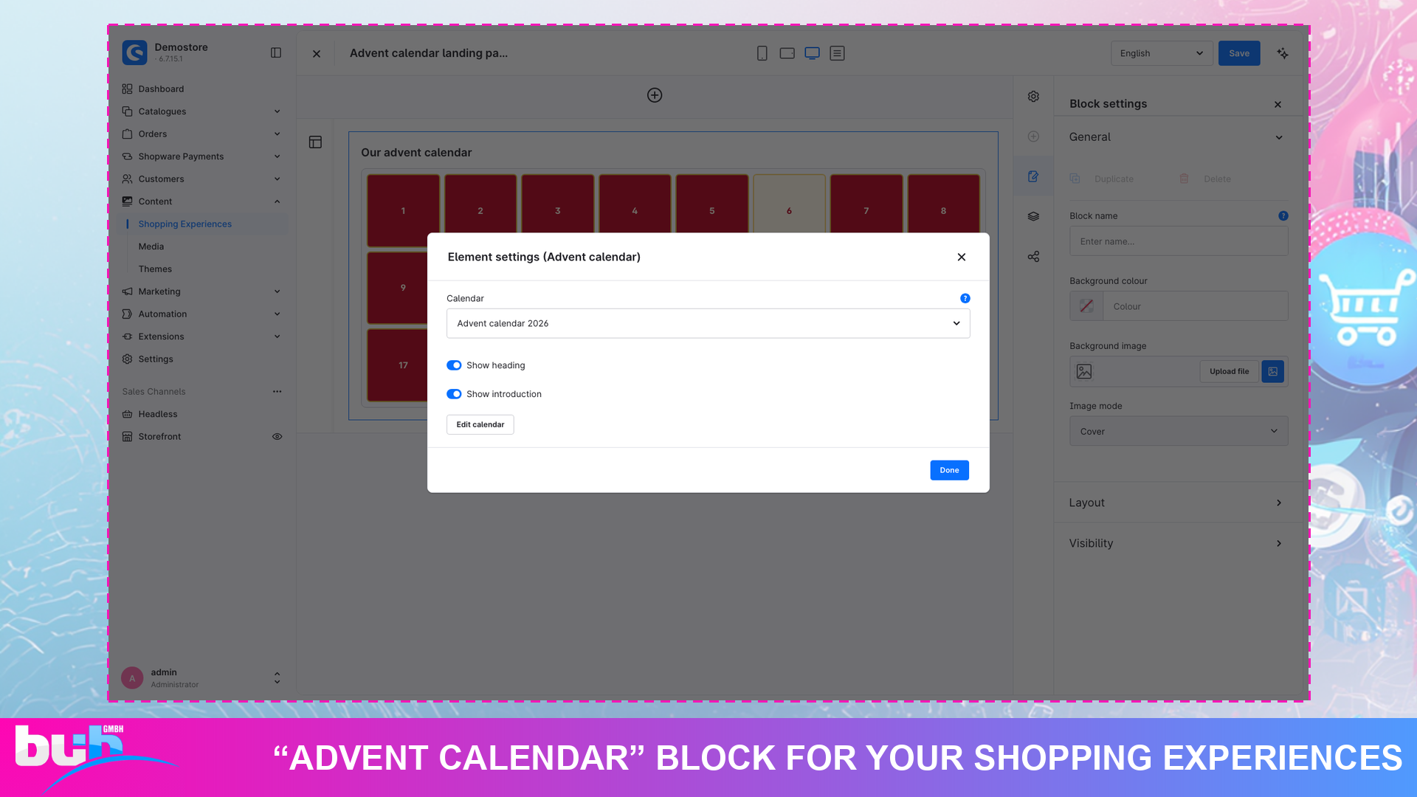This screenshot has width=1417, height=797.
Task: Open Dashboard in sidebar
Action: tap(202, 89)
